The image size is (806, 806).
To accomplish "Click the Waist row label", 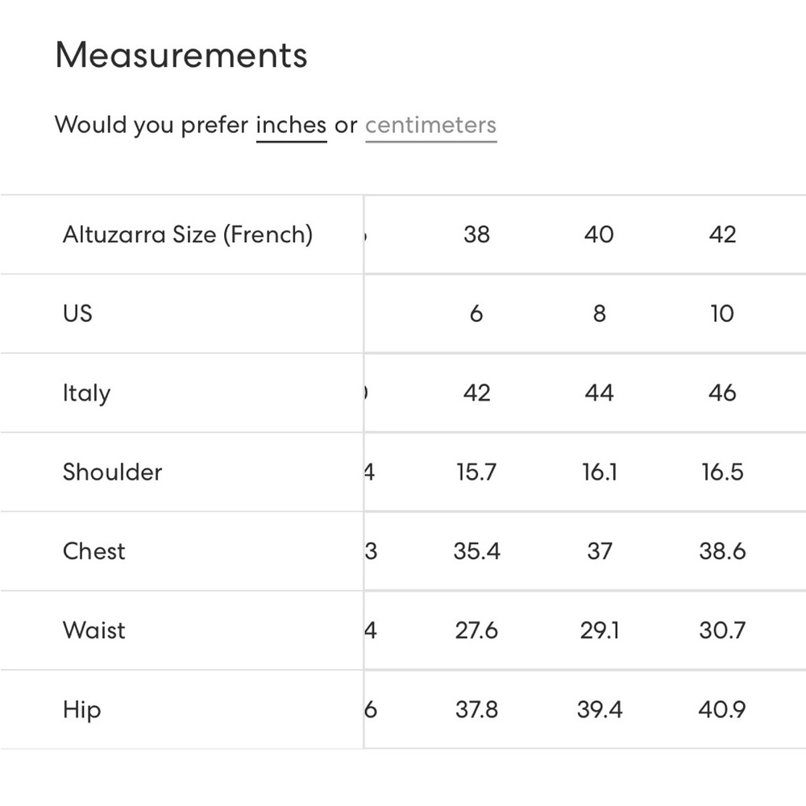I will (94, 630).
